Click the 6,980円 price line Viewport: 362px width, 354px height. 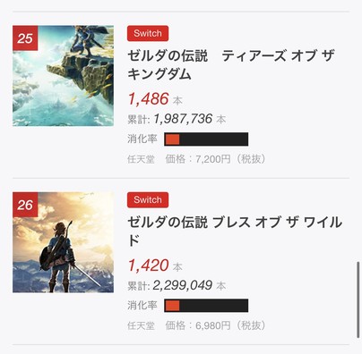215,325
